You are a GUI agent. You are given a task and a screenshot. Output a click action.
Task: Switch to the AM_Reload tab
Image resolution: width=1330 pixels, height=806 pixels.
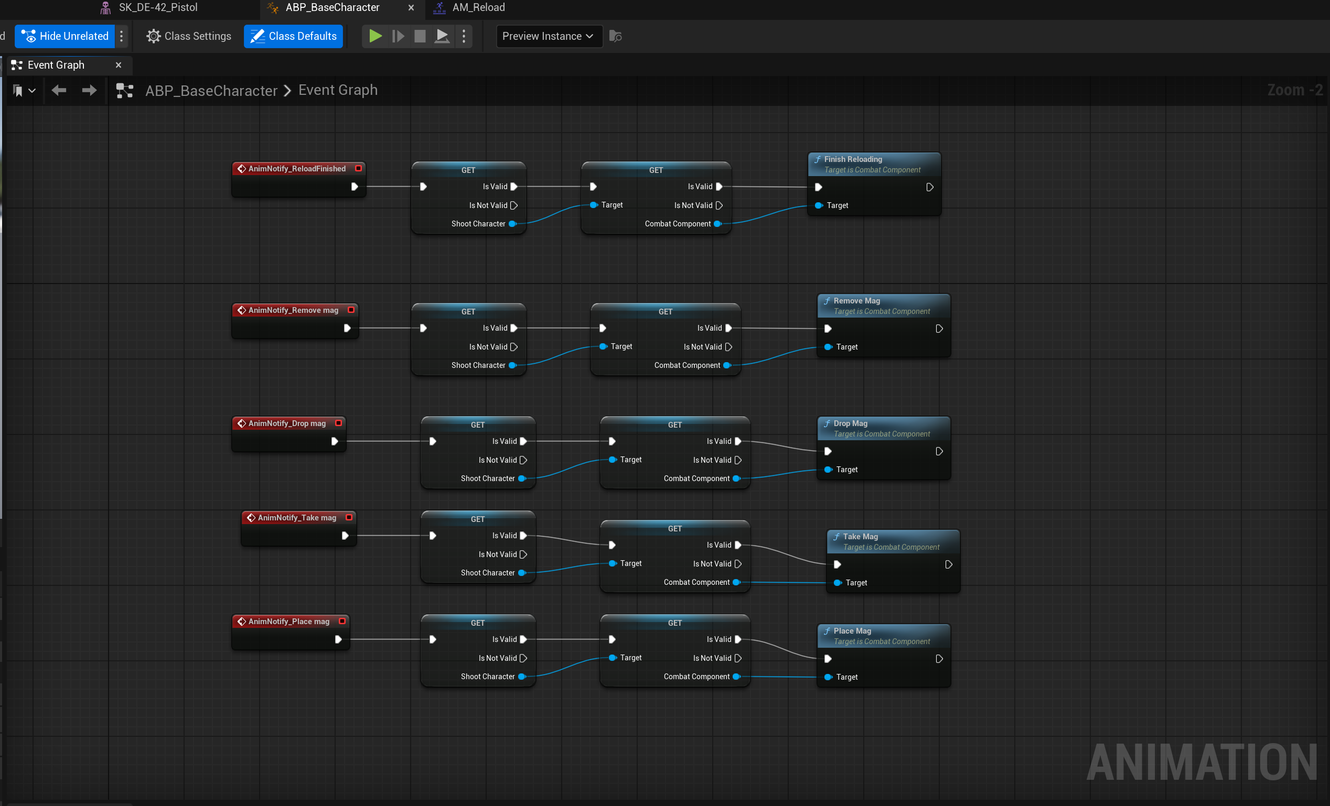coord(478,7)
